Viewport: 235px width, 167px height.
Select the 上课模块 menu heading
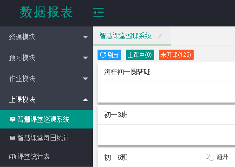46,99
